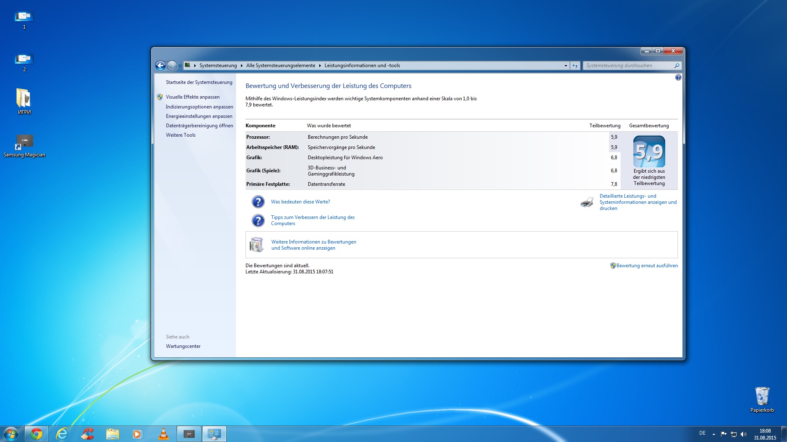Open the Windows Start menu
Screen dimensions: 787x442
coord(11,434)
